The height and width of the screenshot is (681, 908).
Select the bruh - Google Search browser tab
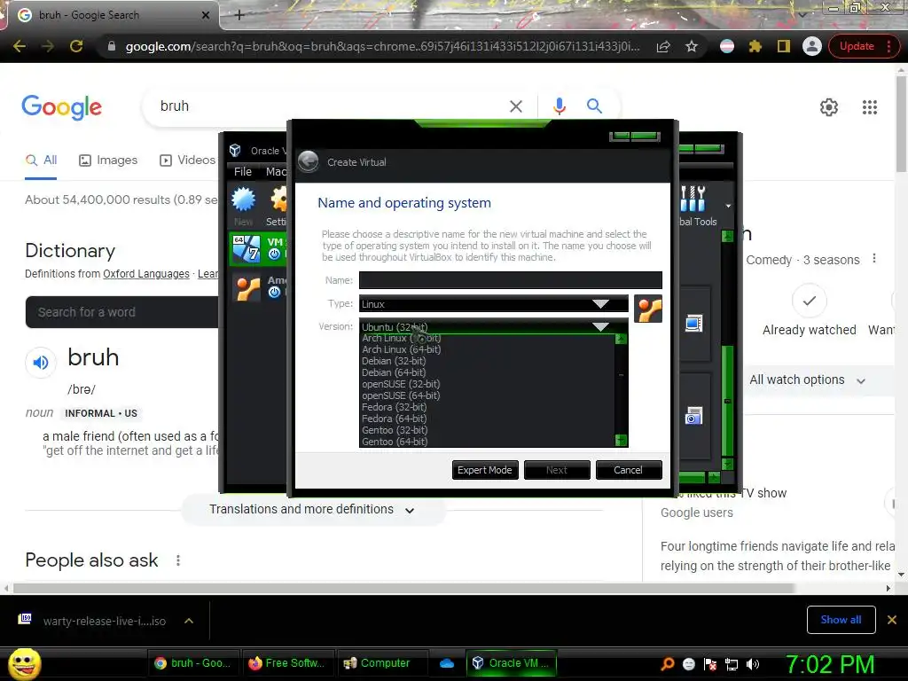pyautogui.click(x=110, y=15)
